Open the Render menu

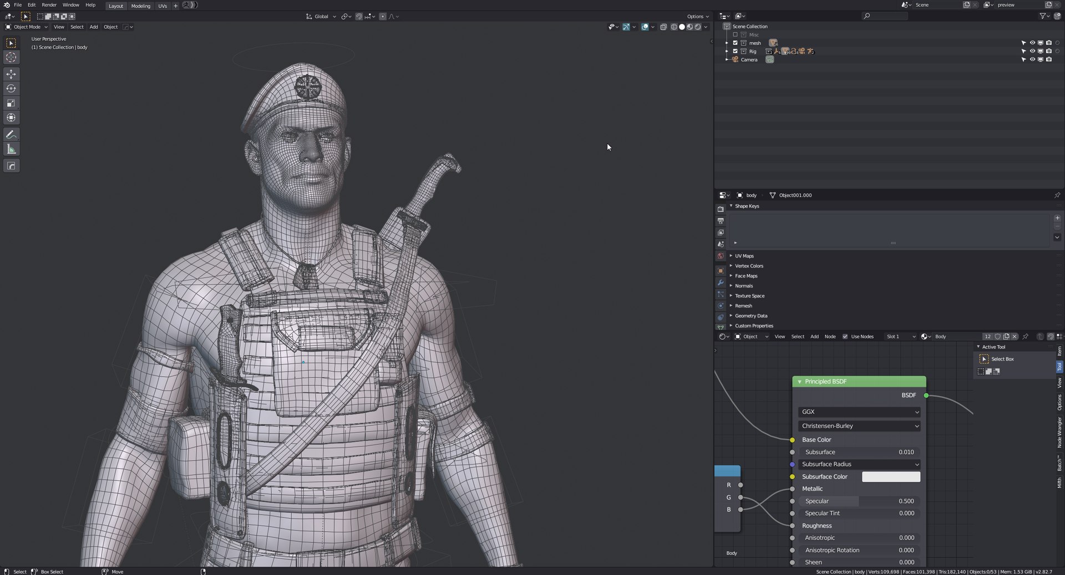(x=49, y=5)
